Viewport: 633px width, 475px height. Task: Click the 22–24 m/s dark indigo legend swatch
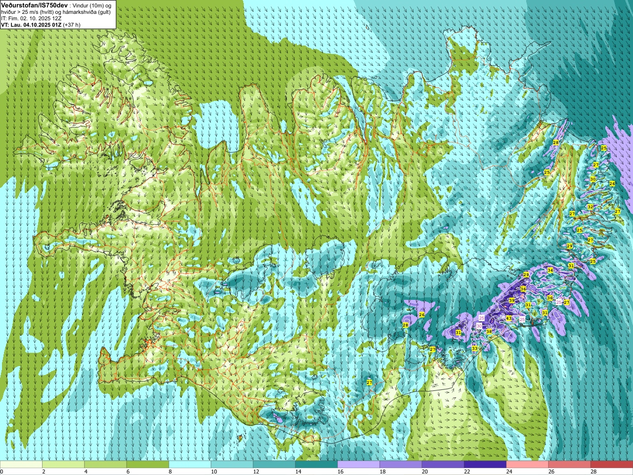click(485, 465)
